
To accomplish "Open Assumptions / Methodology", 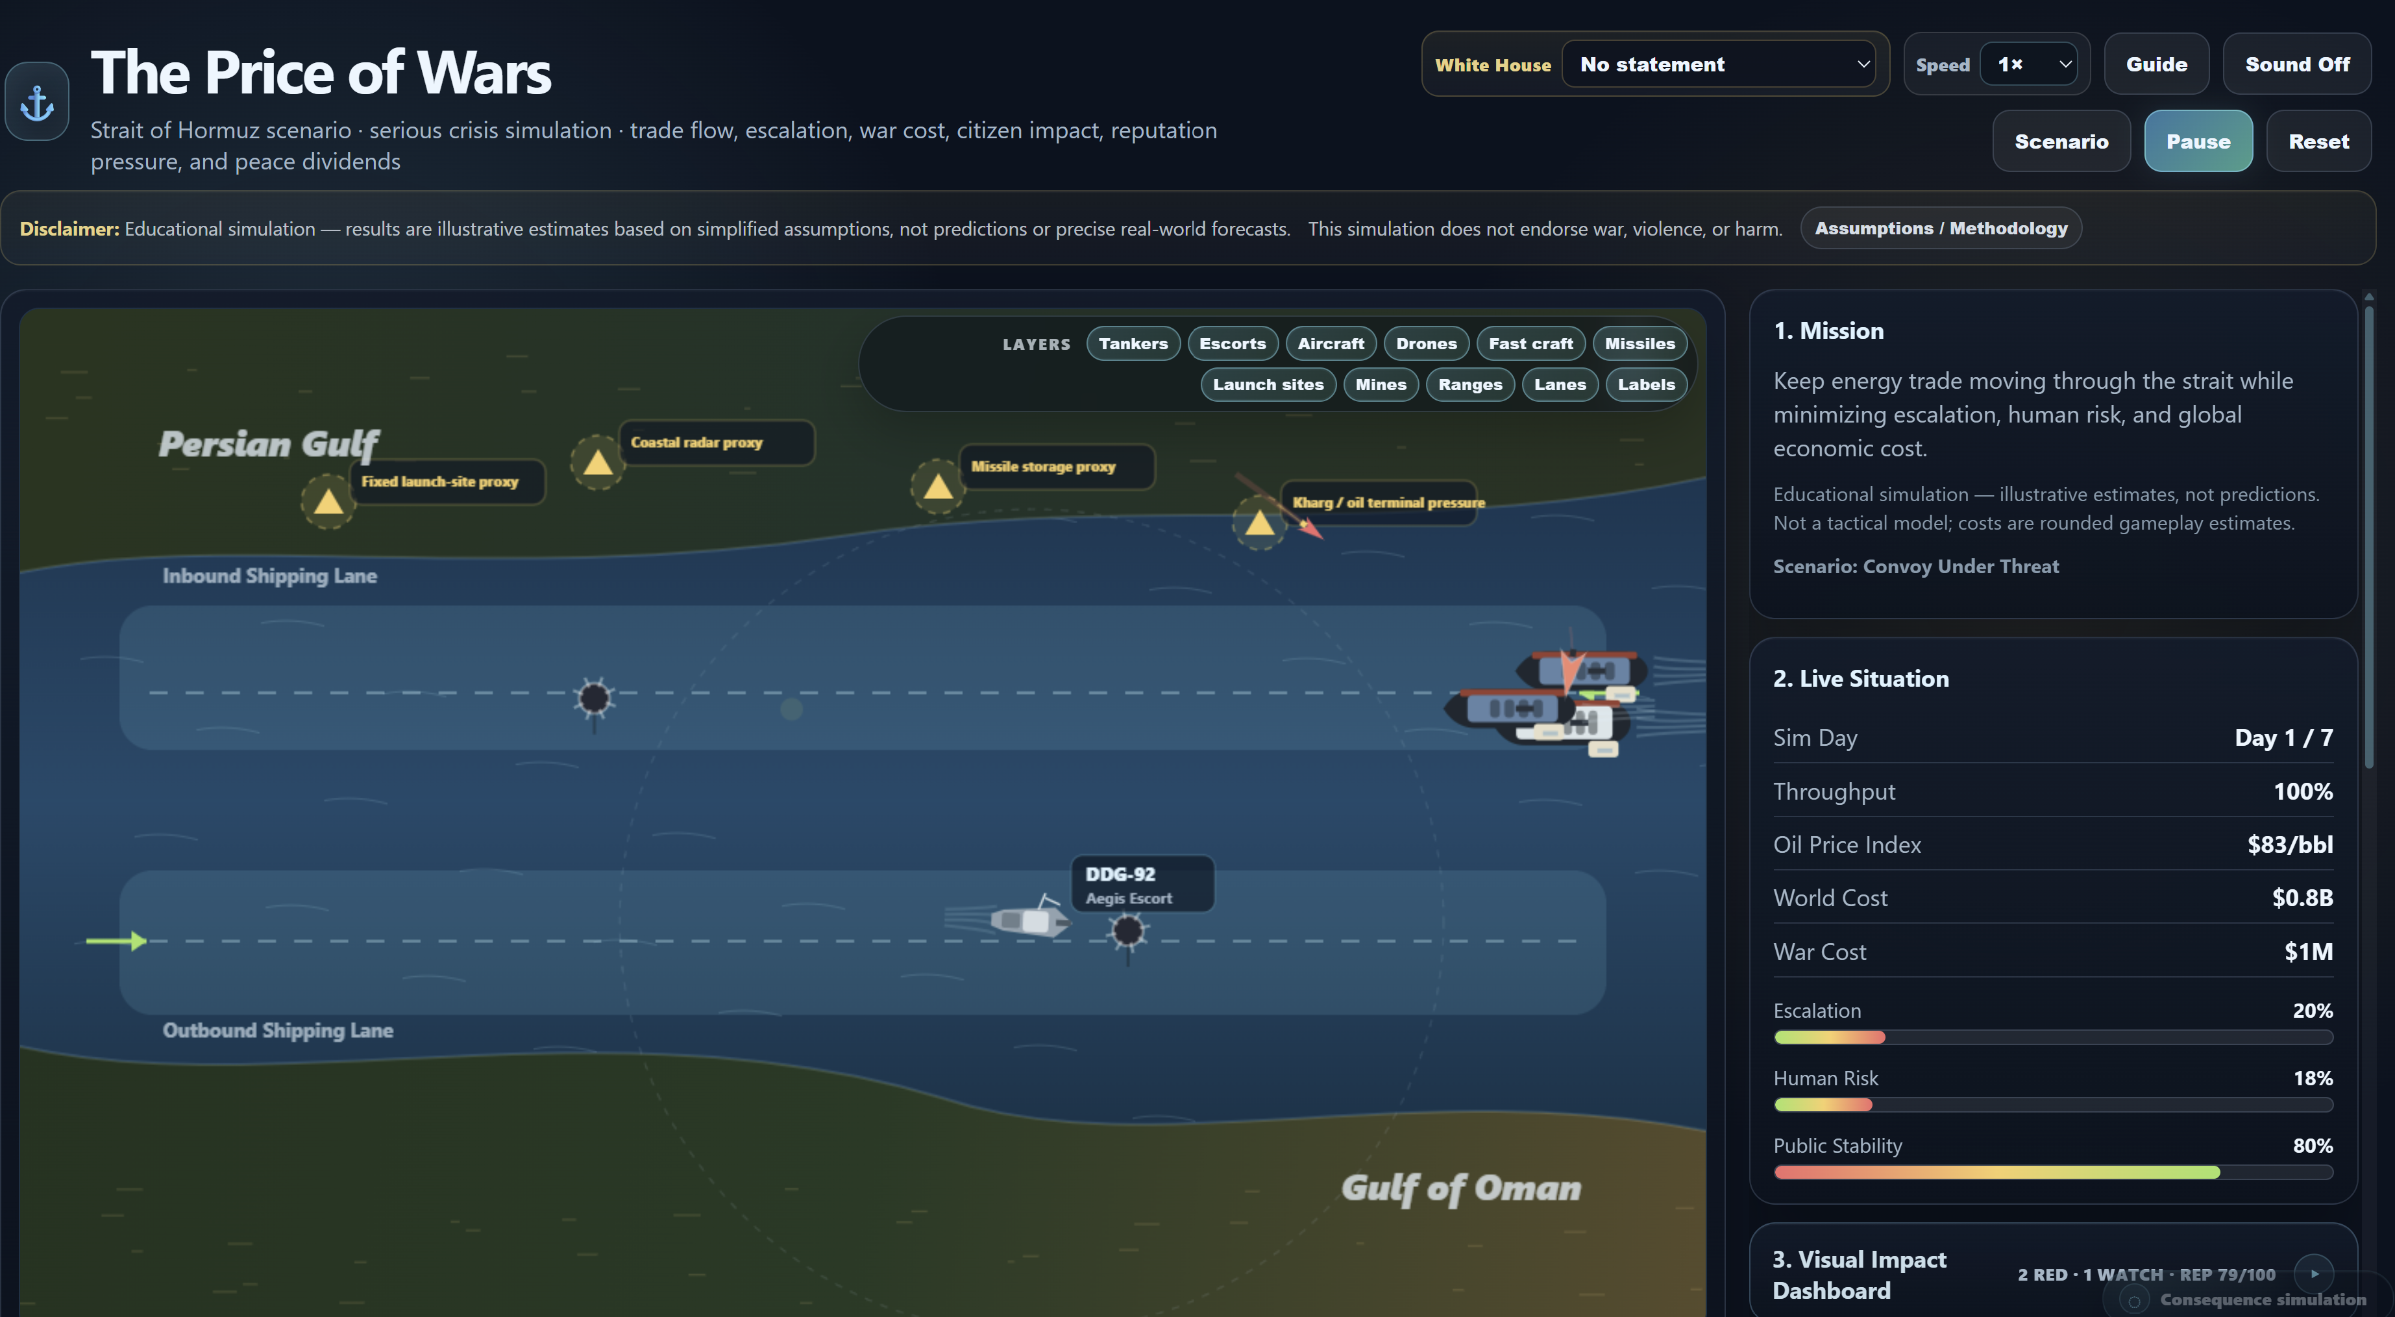I will pos(1941,228).
